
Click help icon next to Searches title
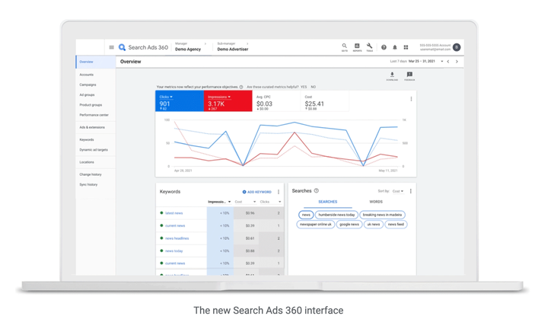(x=317, y=191)
